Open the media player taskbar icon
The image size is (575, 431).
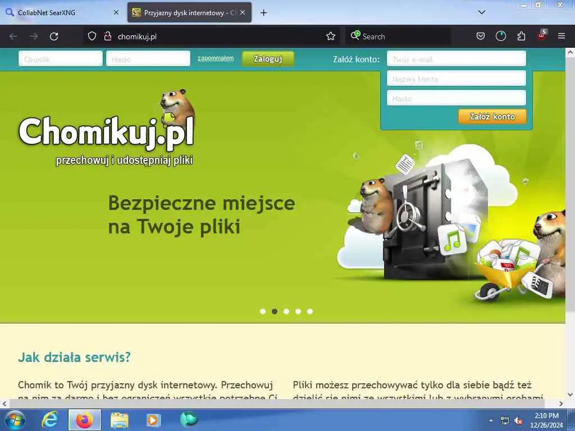point(153,420)
